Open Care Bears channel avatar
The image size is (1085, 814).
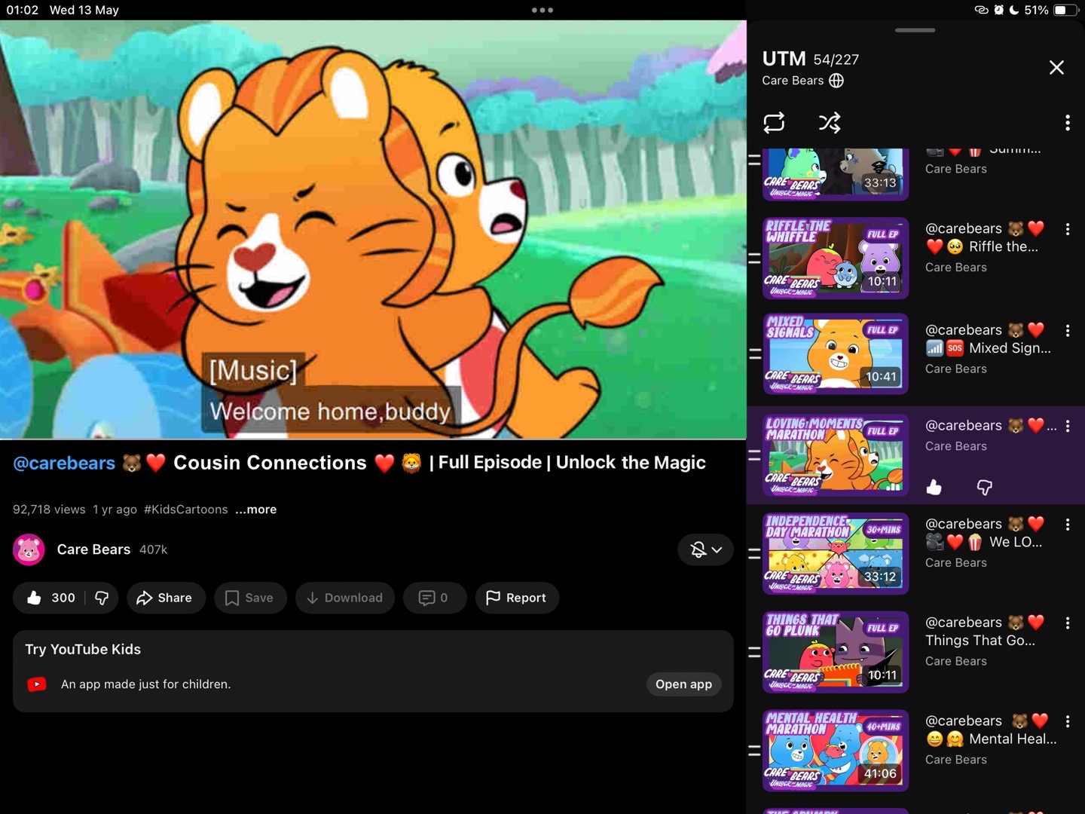pyautogui.click(x=29, y=550)
